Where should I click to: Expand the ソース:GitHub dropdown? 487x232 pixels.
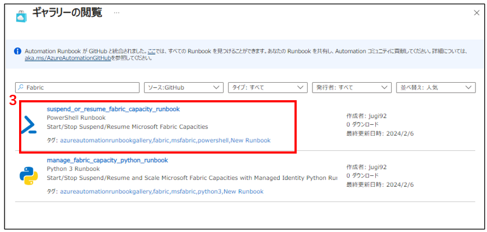click(x=184, y=88)
